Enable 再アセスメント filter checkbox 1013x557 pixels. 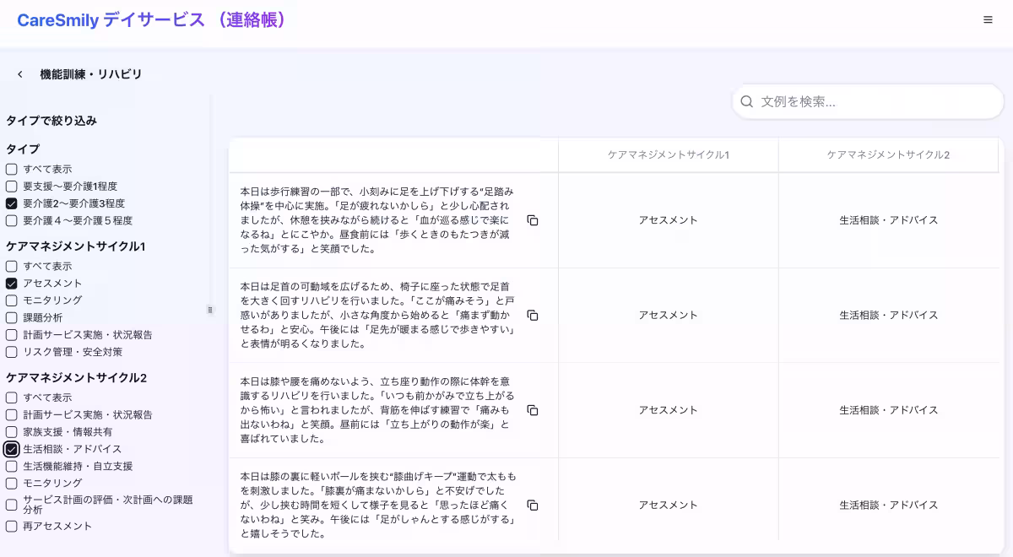[x=10, y=525]
